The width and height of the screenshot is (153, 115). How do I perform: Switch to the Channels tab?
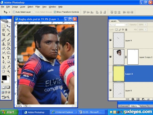(124, 106)
